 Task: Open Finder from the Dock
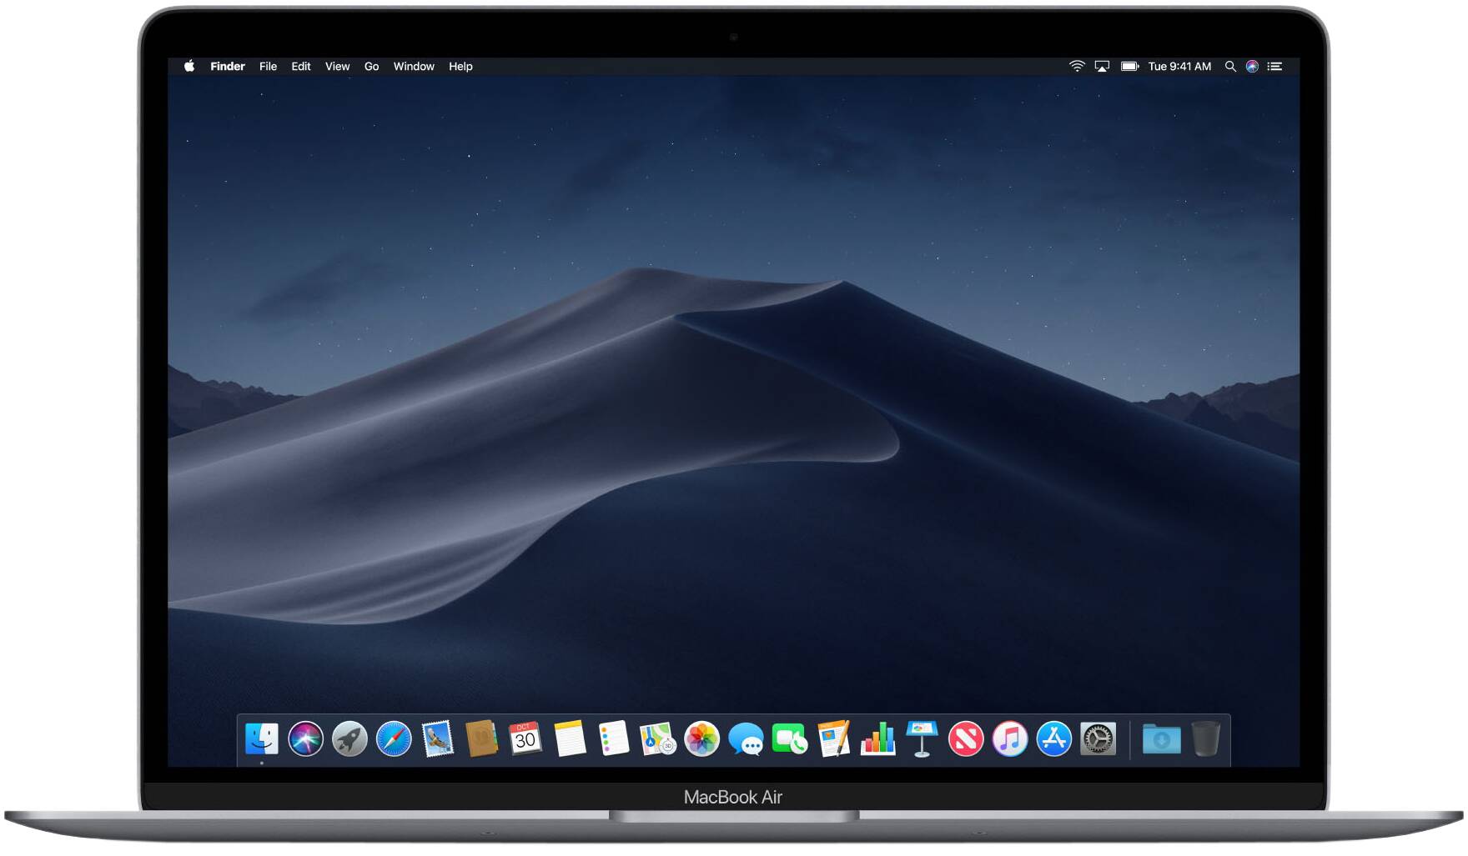[262, 739]
